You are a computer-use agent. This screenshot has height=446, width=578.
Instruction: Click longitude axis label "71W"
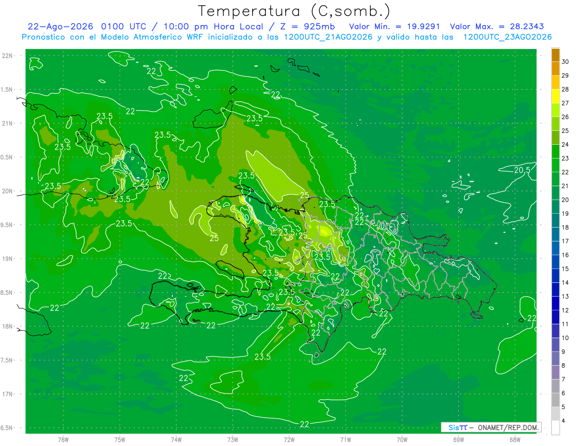point(345,440)
